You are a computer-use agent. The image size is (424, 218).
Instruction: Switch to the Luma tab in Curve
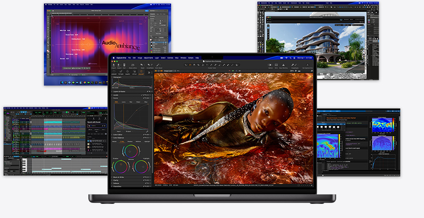(x=124, y=102)
